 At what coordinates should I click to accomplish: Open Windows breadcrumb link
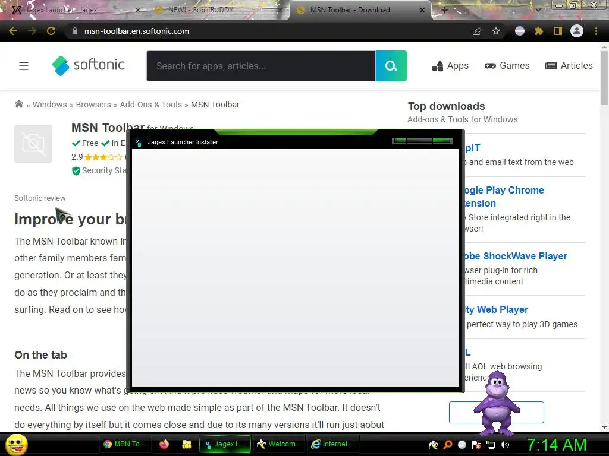click(50, 104)
